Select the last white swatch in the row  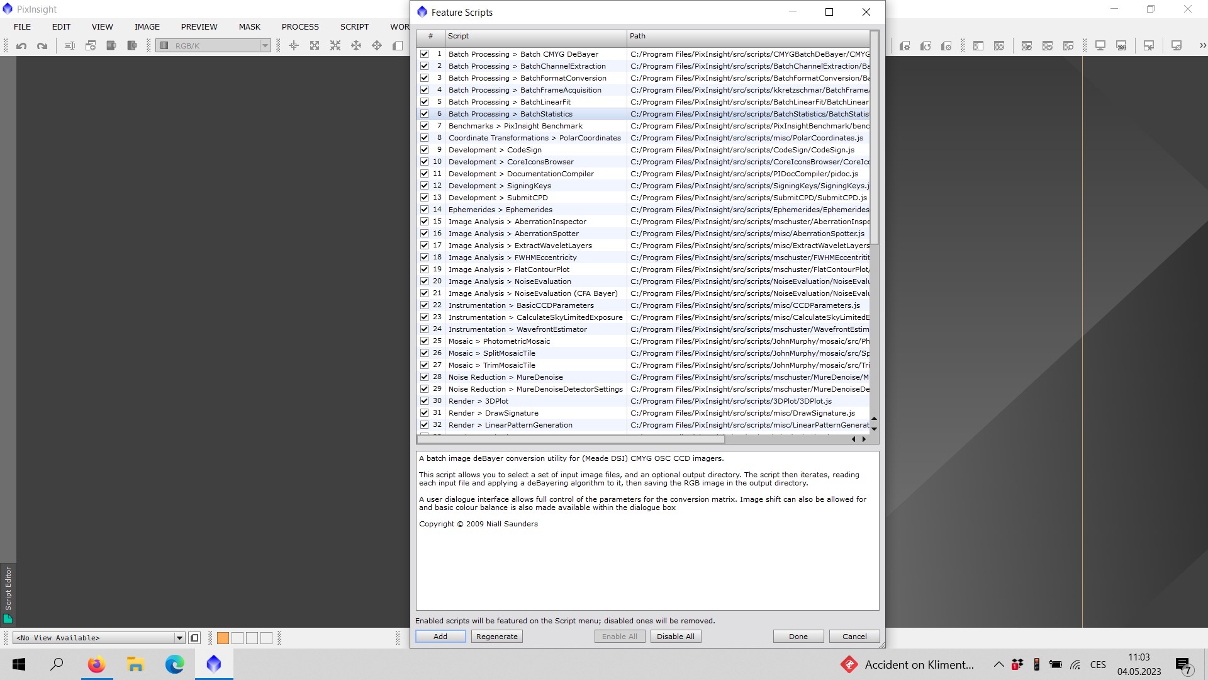(266, 638)
